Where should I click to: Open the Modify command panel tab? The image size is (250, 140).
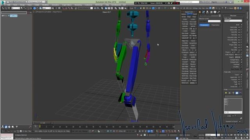[x=204, y=12]
